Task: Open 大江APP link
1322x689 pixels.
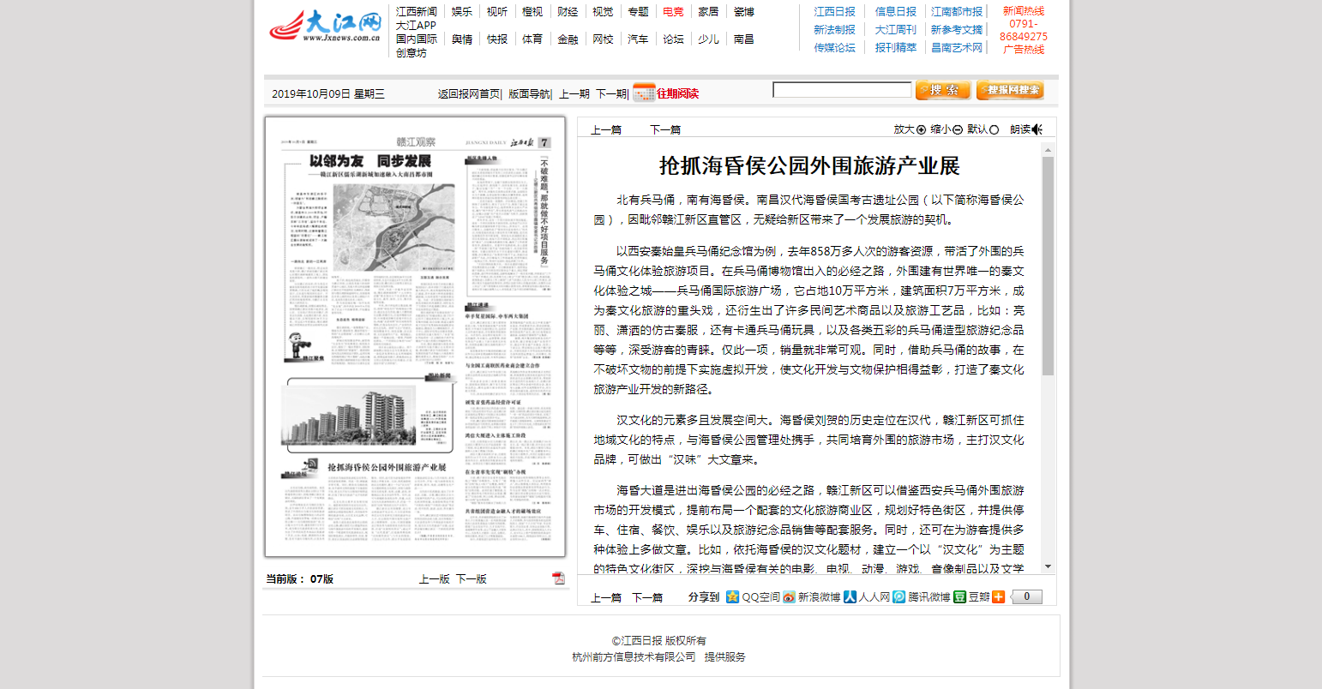Action: (416, 26)
